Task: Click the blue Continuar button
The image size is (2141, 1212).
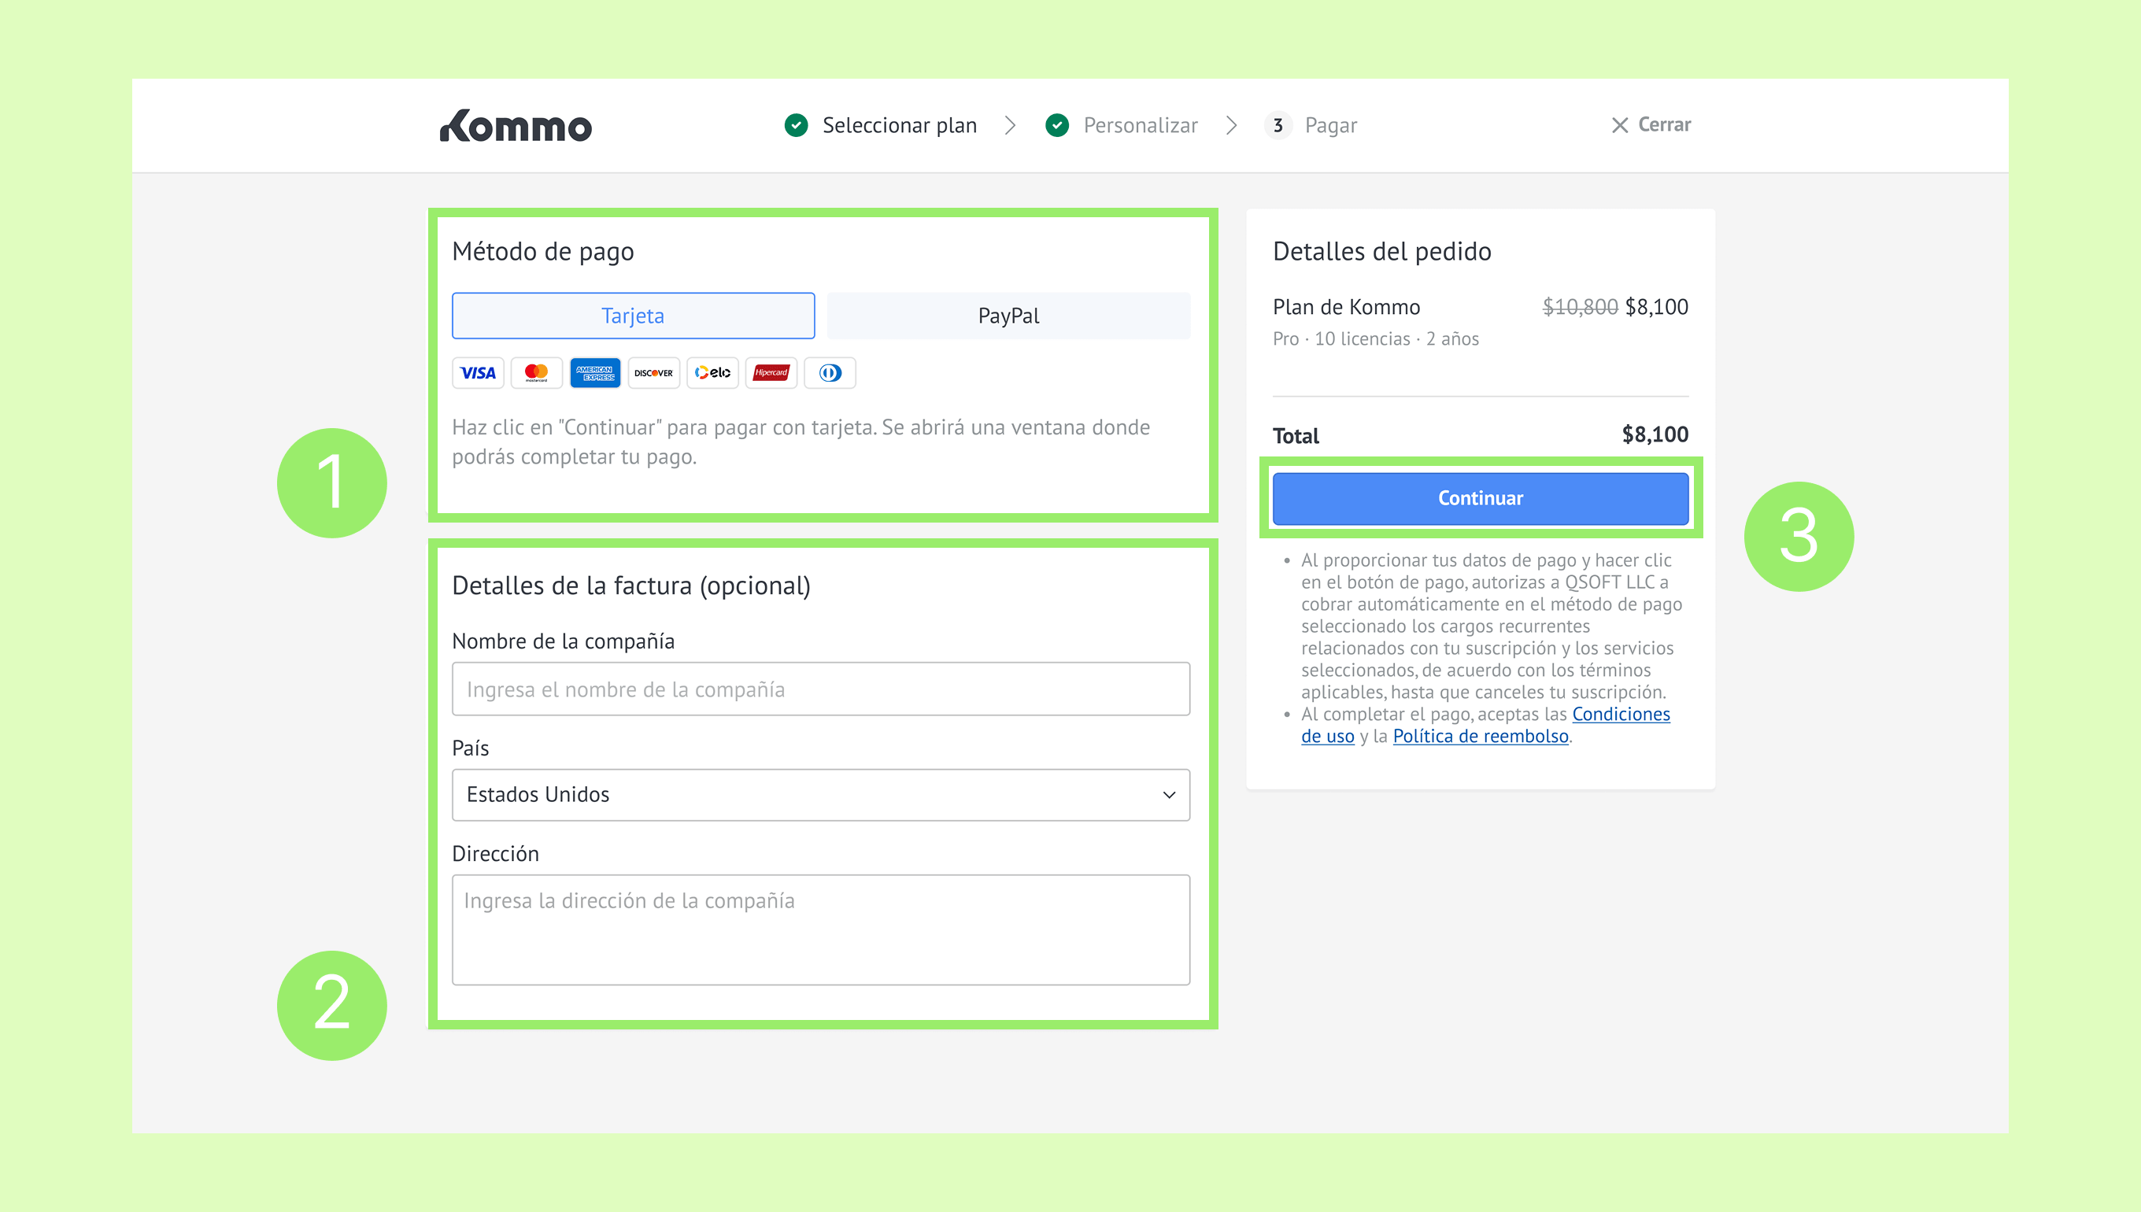Action: point(1480,497)
